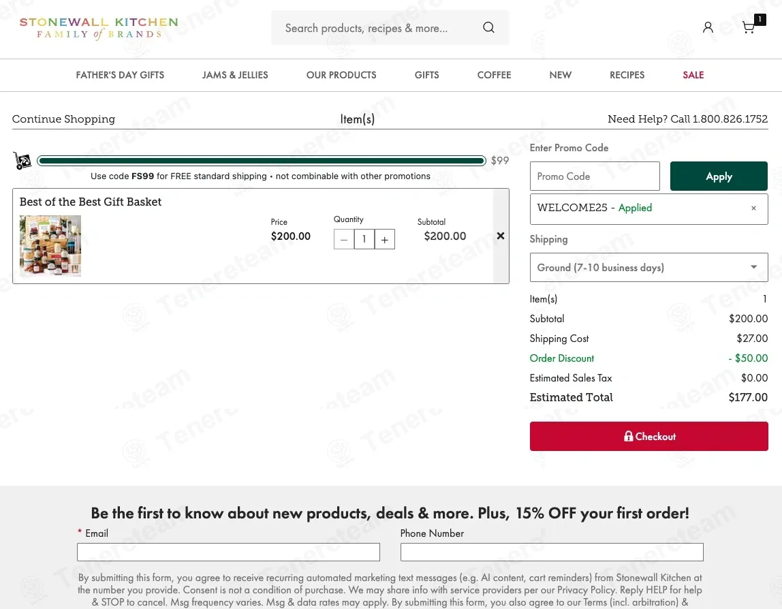Click the Phone Number field
This screenshot has height=609, width=782.
coord(552,552)
